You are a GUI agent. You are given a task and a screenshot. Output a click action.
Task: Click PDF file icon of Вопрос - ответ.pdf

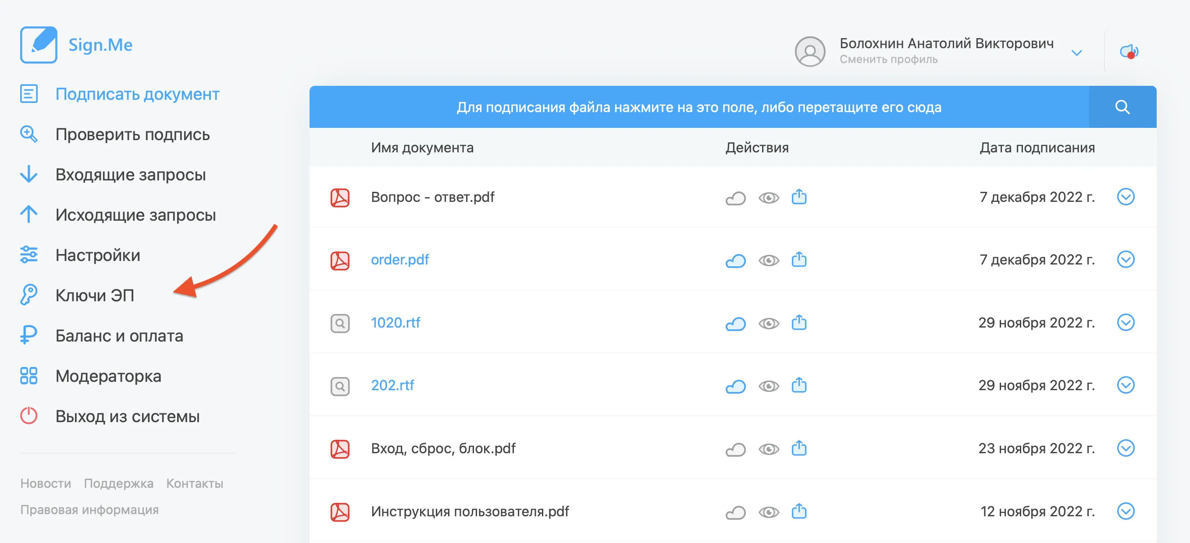[x=340, y=197]
